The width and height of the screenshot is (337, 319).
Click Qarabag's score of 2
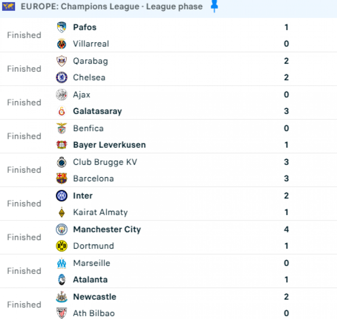click(286, 61)
